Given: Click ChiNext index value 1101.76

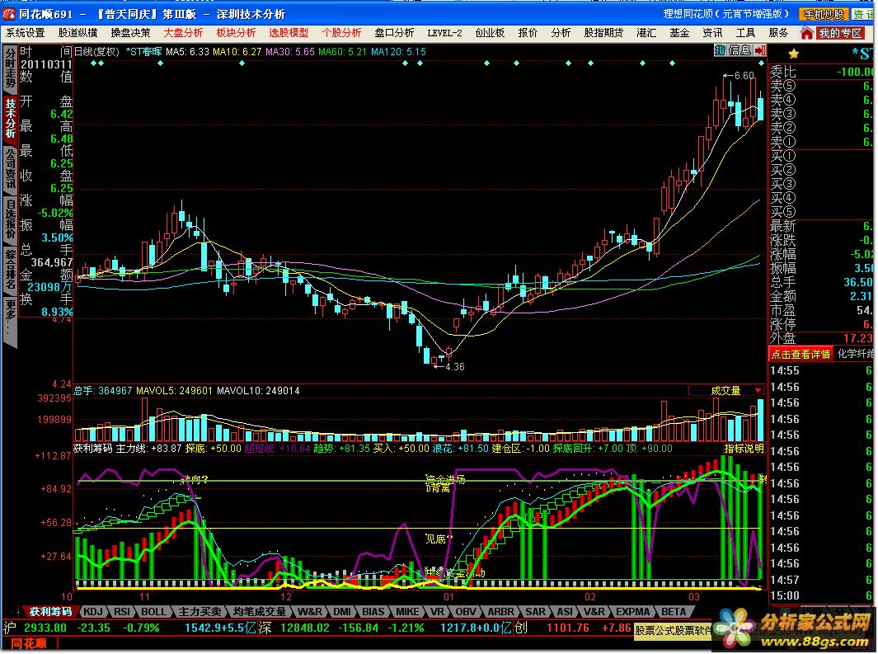Looking at the screenshot, I should click(x=567, y=628).
